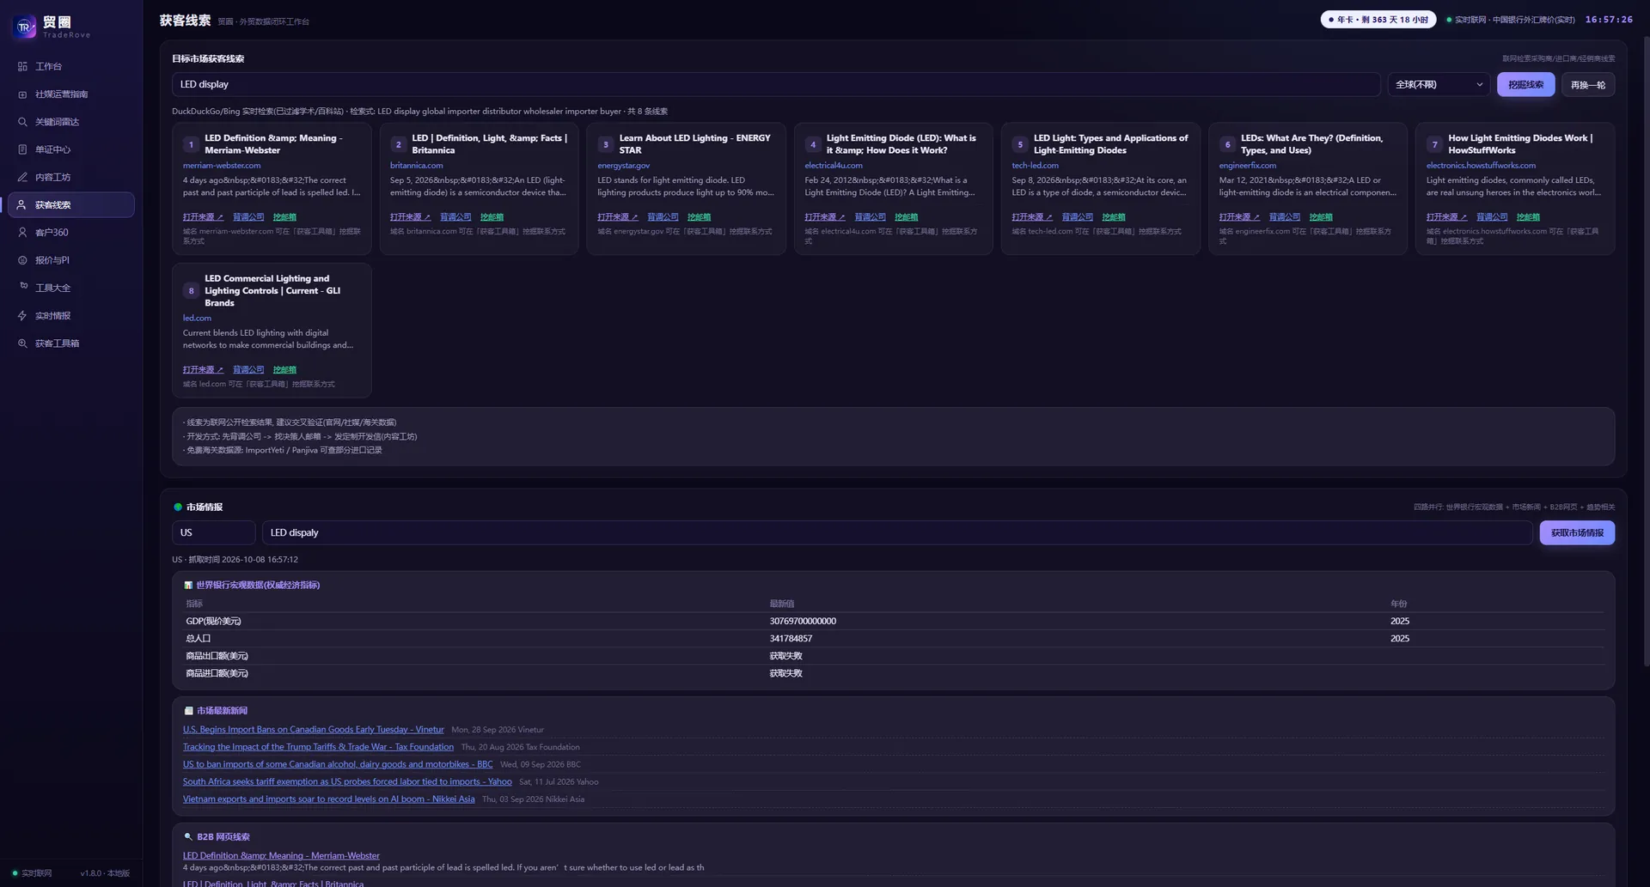Click 打开来源 on the electrical4u.com card
Viewport: 1650px width, 887px height.
(x=825, y=217)
